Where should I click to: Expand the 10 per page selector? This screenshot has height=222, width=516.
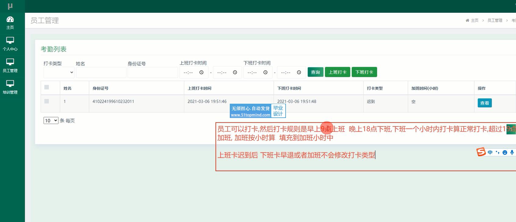[x=51, y=120]
